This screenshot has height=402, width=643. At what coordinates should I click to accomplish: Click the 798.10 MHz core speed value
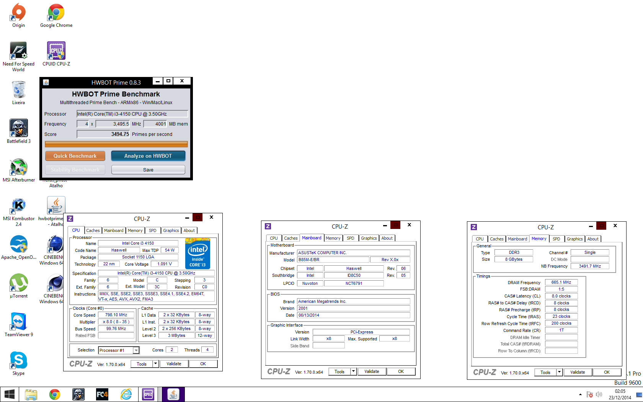pos(116,315)
